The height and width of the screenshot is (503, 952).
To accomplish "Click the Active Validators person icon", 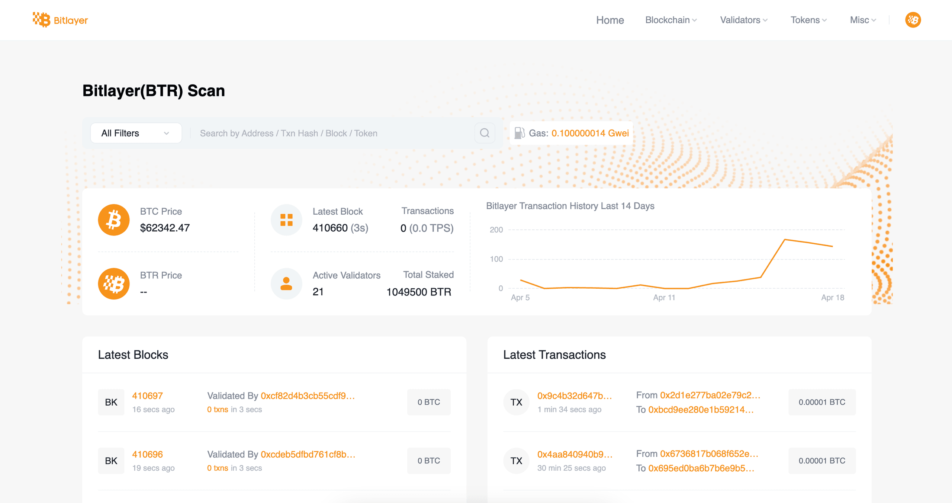I will pos(286,283).
